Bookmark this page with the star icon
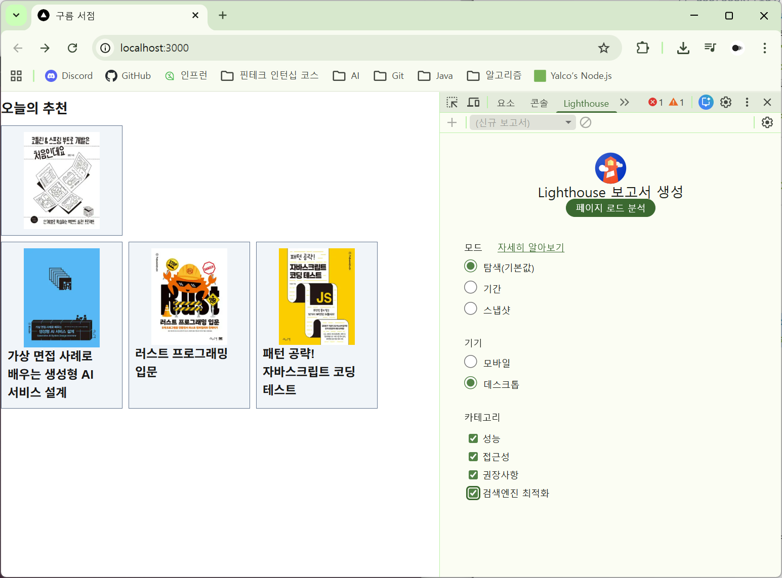The width and height of the screenshot is (782, 578). click(x=603, y=48)
